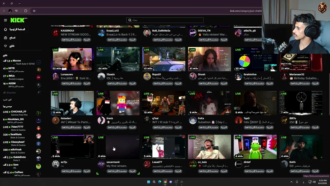The width and height of the screenshot is (330, 186).
Task: Click cc_kais channel avatar
Action: [x=193, y=164]
